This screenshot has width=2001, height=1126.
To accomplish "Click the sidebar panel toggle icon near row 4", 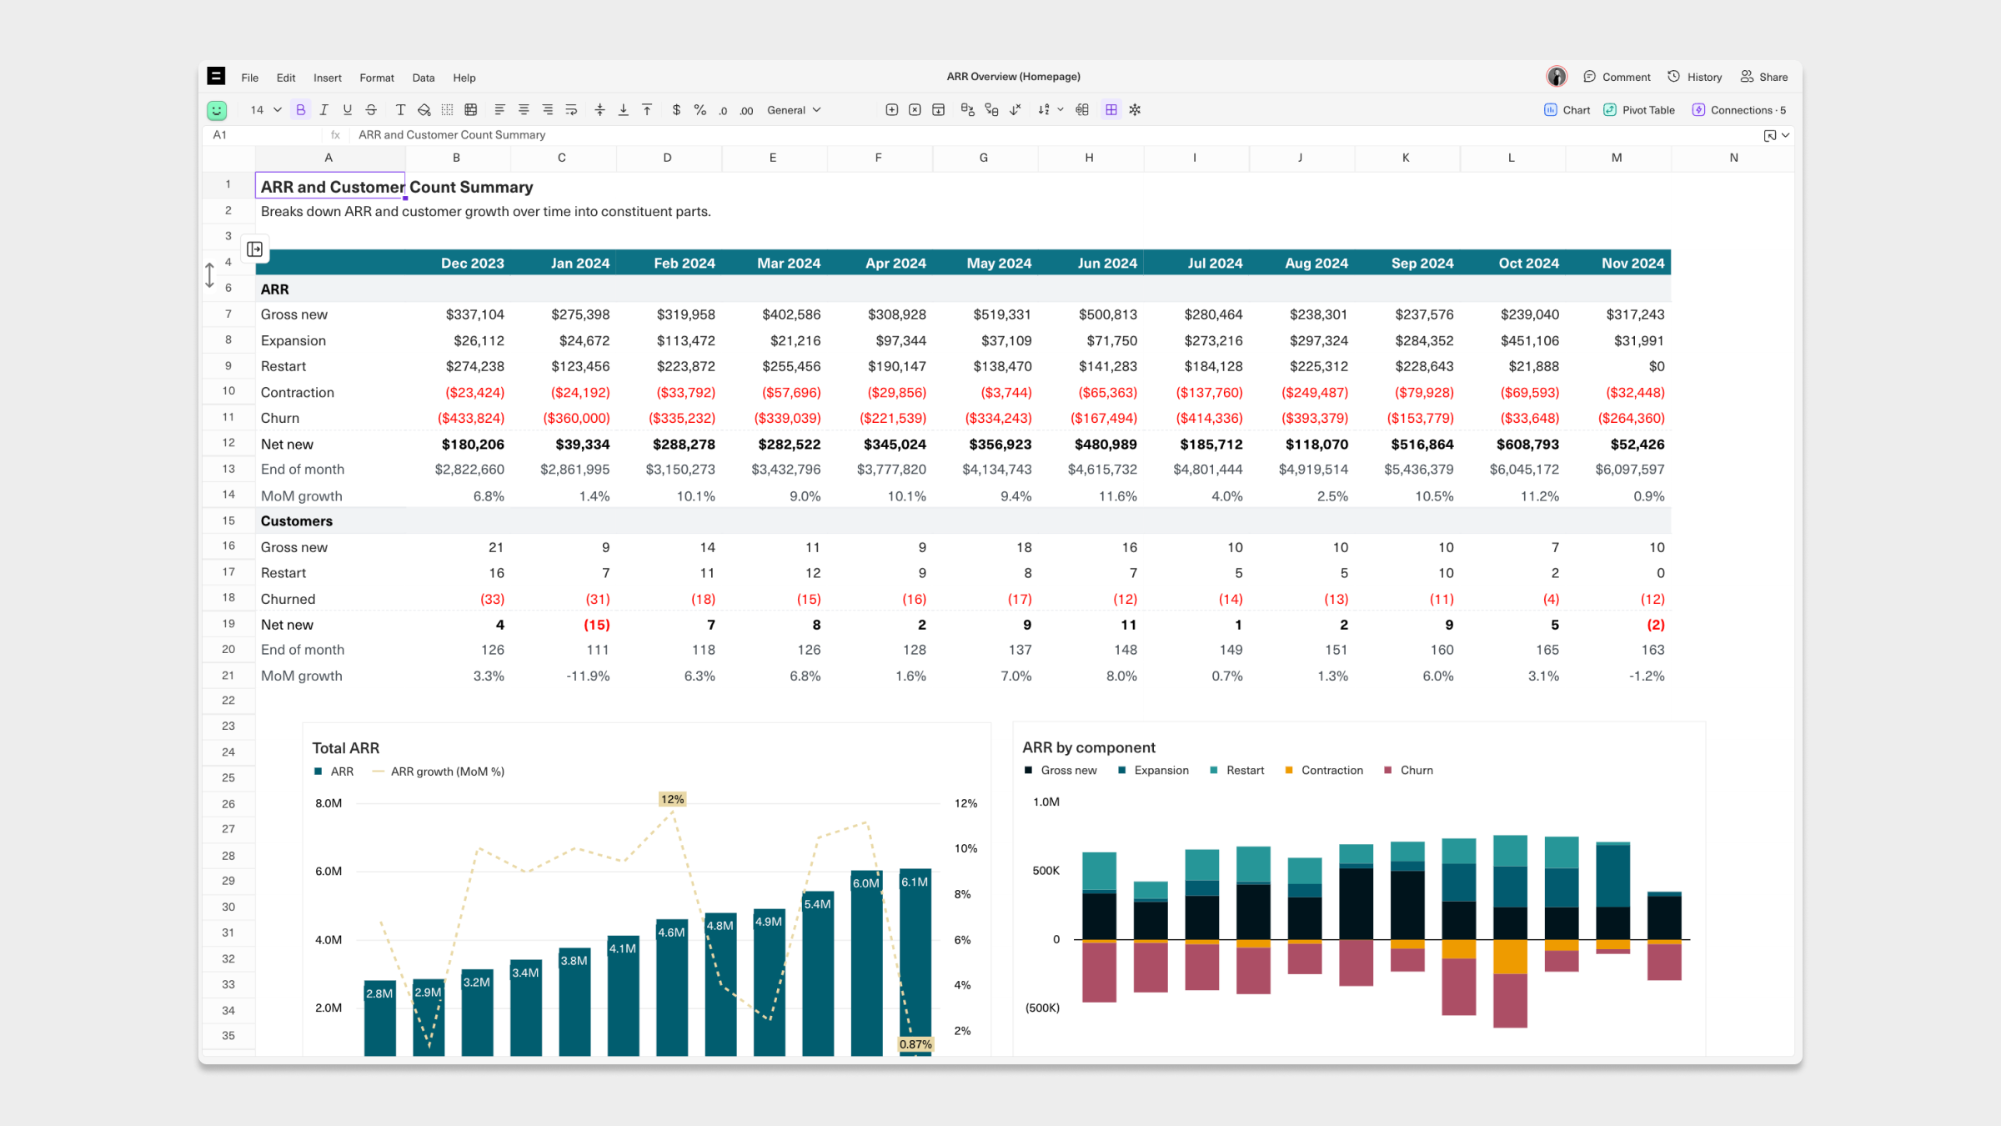I will [255, 249].
